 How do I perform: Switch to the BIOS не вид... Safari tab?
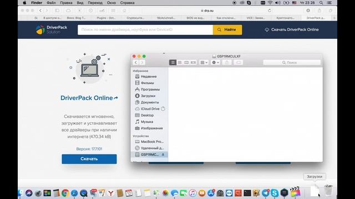click(195, 18)
